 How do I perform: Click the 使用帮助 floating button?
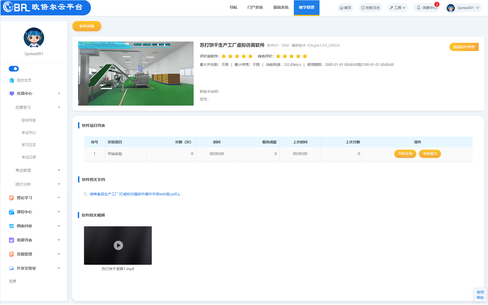point(480,295)
